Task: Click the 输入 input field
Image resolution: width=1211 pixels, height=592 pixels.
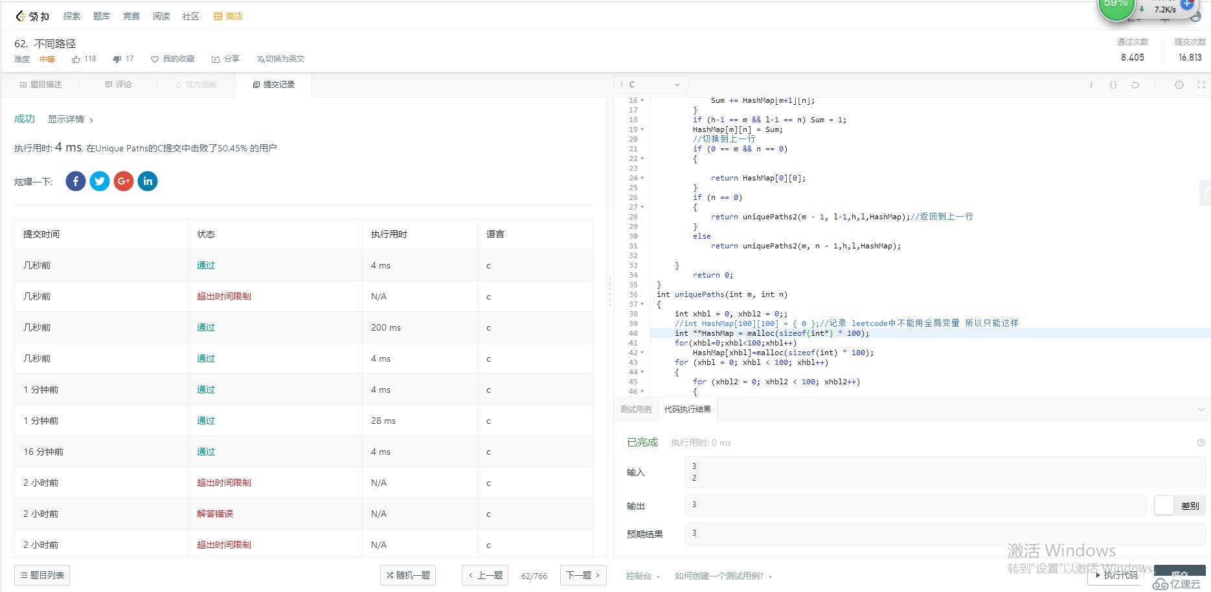Action: point(945,472)
